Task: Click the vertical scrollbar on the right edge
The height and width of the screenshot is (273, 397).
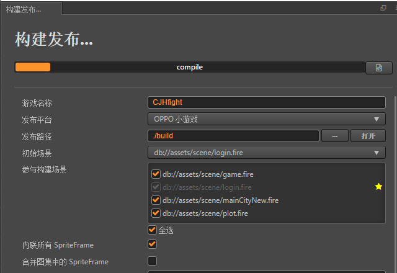Action: pyautogui.click(x=396, y=184)
